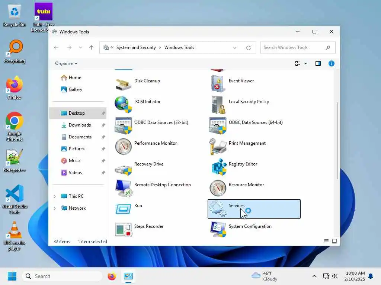Image resolution: width=381 pixels, height=285 pixels.
Task: Click the taskbar Search box
Action: pos(62,276)
